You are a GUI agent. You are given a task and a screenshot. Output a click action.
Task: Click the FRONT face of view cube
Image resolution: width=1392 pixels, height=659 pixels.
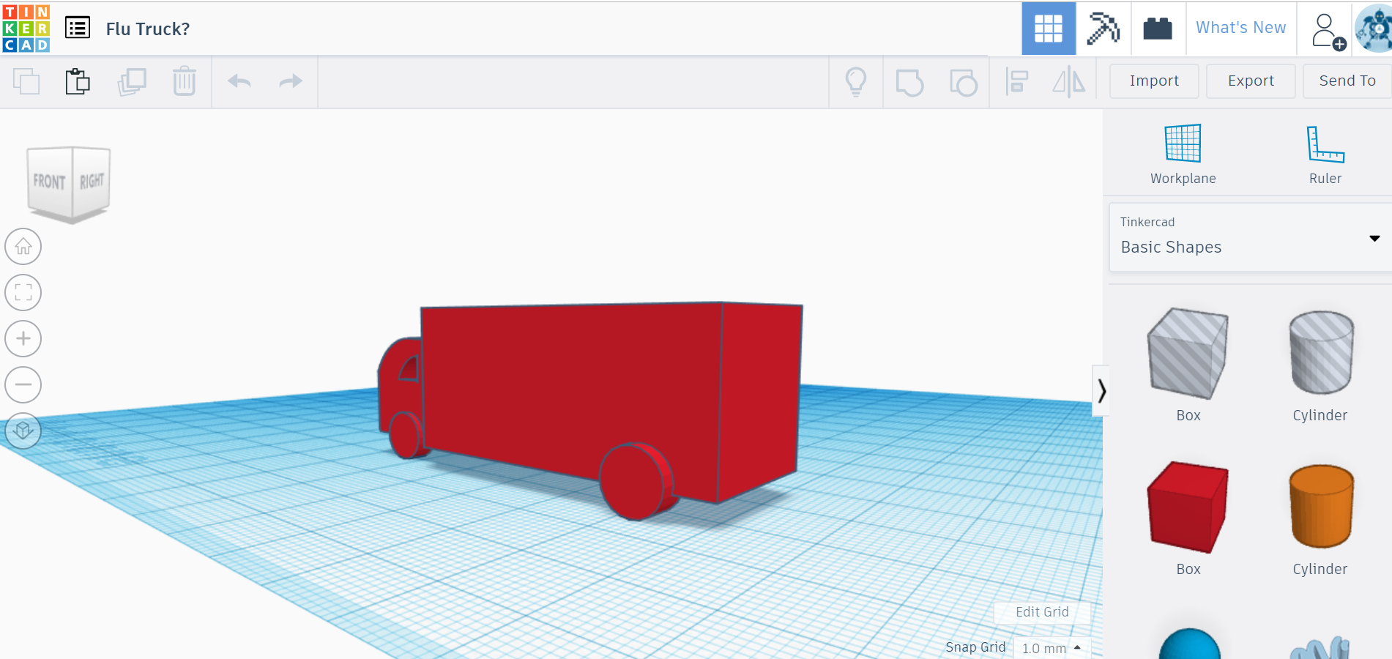click(50, 182)
